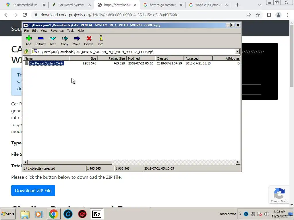This screenshot has width=294, height=220.
Task: Click the packed size value 463 028
Action: (x=119, y=63)
